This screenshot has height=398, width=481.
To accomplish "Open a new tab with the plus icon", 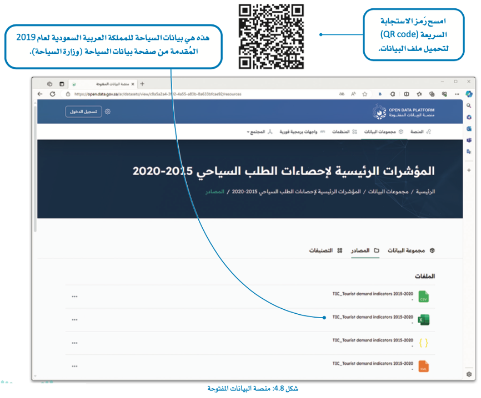I will tap(142, 84).
